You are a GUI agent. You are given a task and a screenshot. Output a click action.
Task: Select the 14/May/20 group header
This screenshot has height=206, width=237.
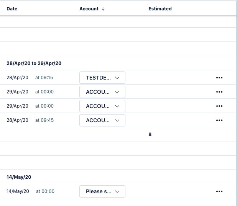tap(19, 177)
